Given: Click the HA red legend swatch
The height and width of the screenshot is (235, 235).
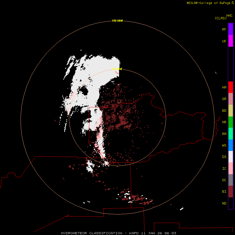Looking at the screenshot, I should click(231, 87).
